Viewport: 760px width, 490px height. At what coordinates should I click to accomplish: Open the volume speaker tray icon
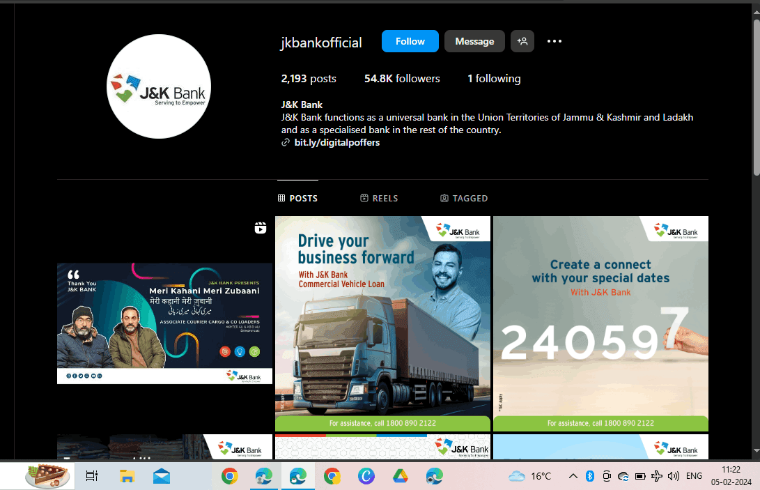coord(673,477)
